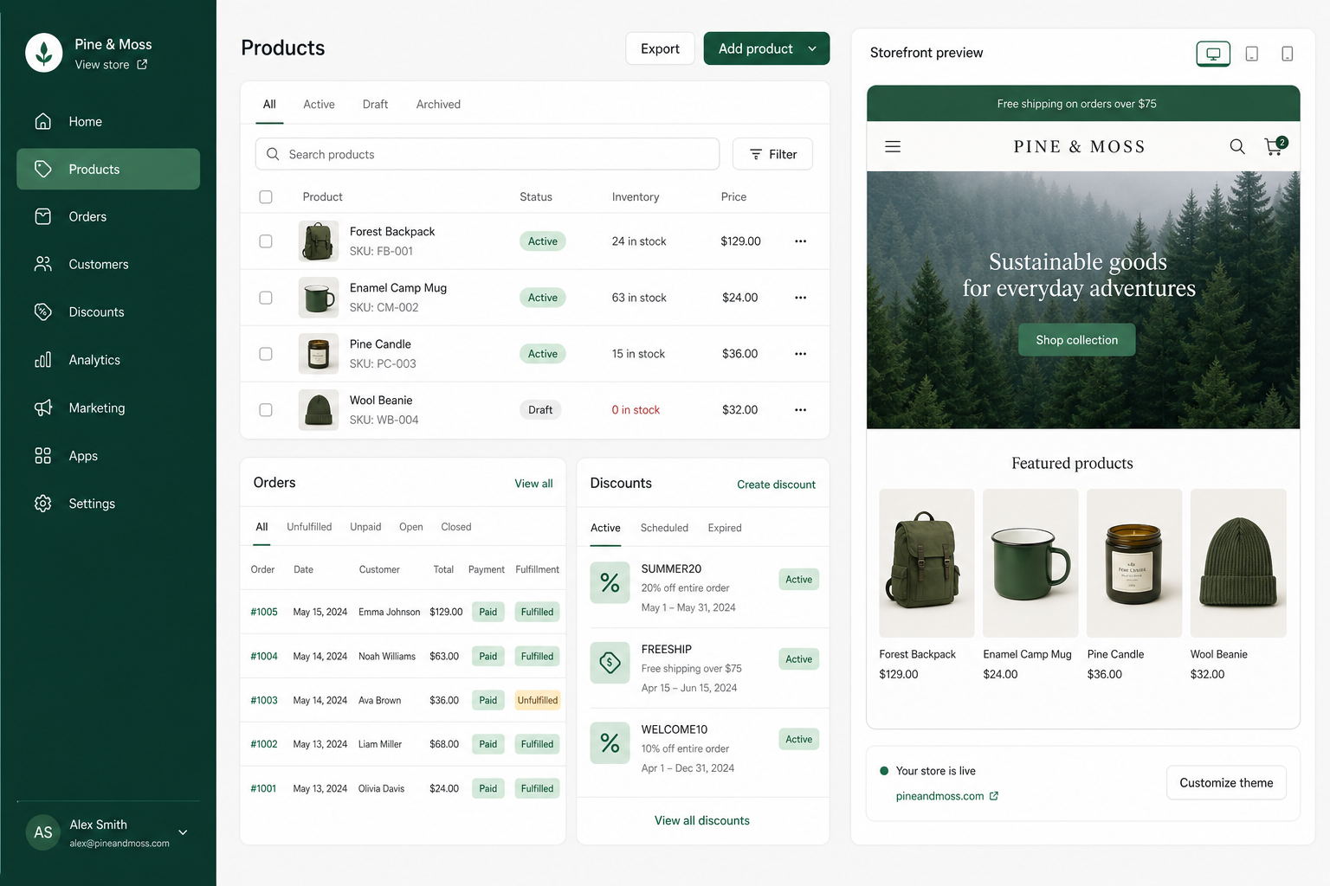This screenshot has width=1330, height=886.
Task: Click the Customers people icon in sidebar
Action: [x=43, y=264]
